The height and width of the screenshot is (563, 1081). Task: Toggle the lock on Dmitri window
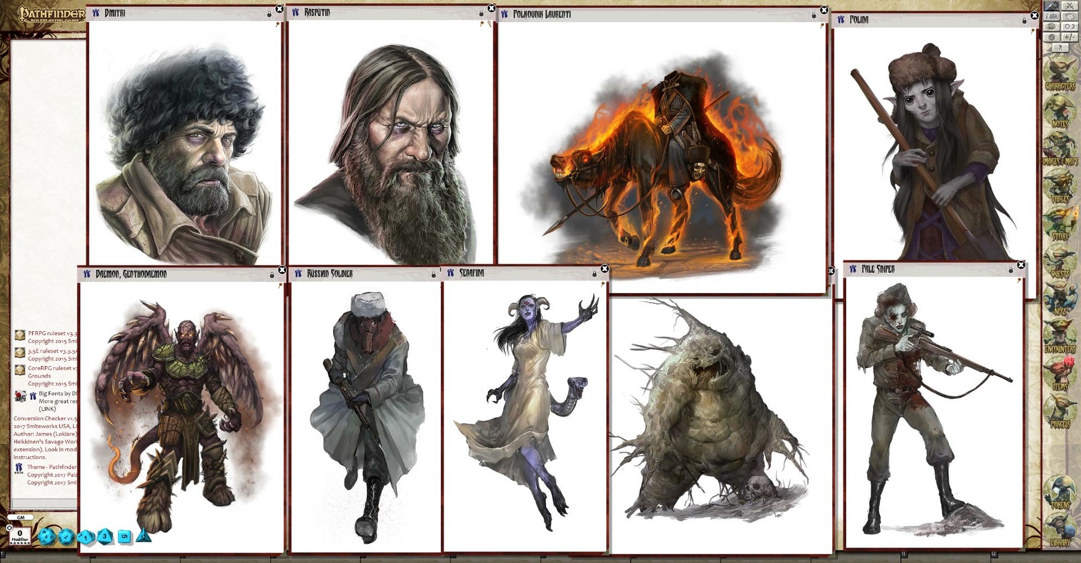click(269, 13)
